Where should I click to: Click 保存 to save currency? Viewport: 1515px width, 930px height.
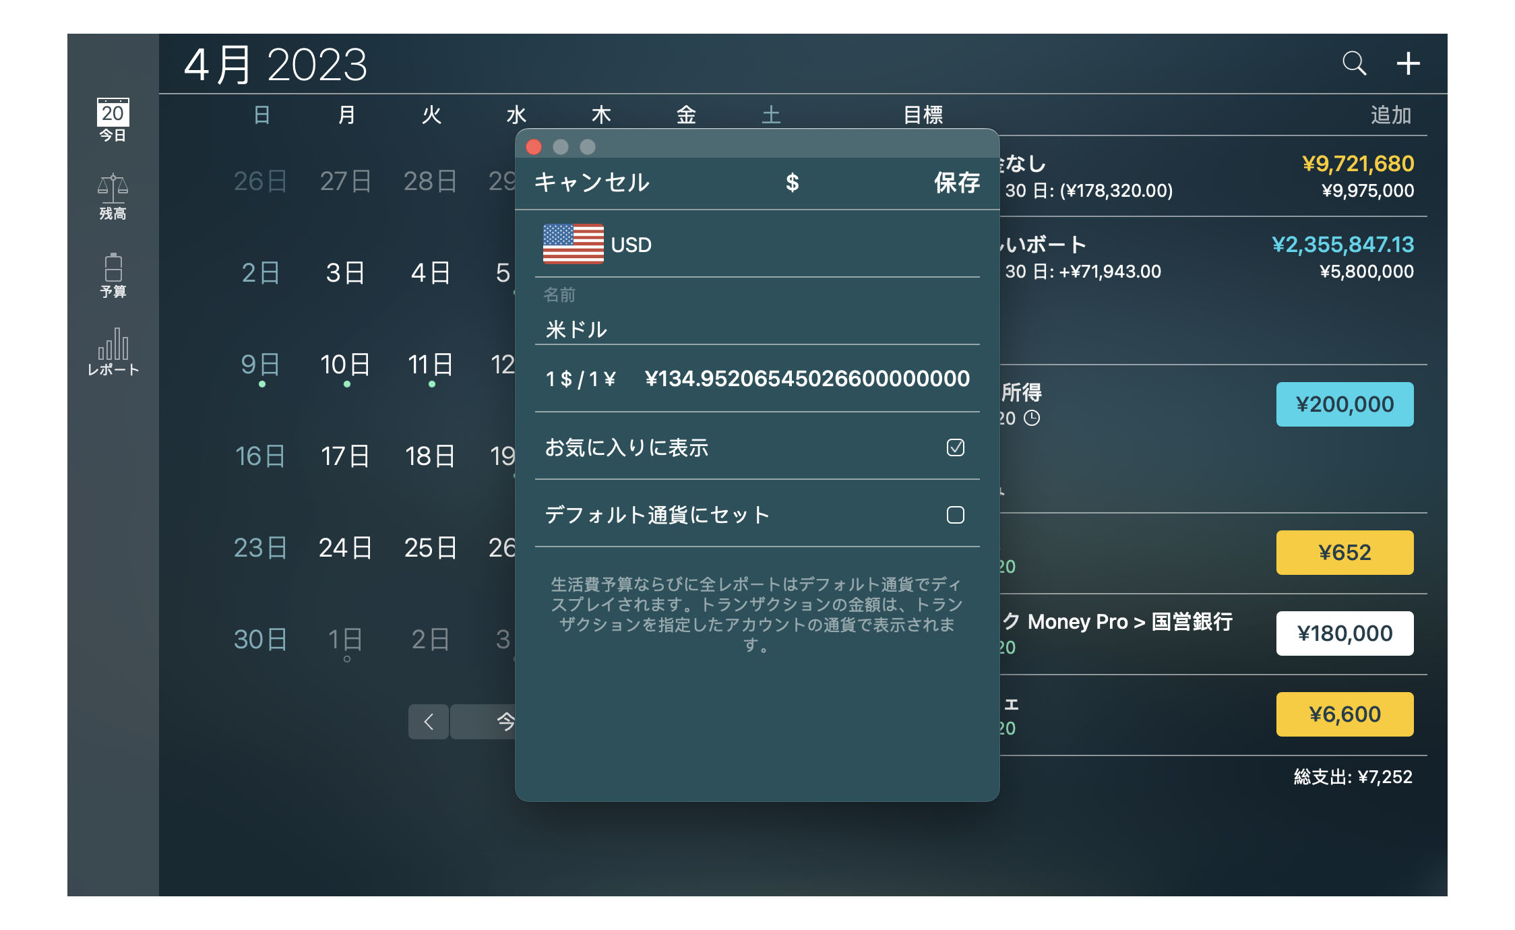(x=956, y=183)
